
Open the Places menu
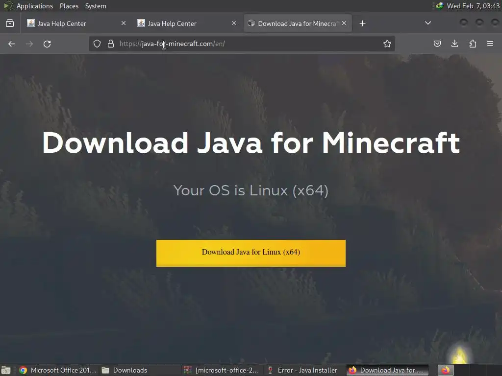pyautogui.click(x=69, y=6)
